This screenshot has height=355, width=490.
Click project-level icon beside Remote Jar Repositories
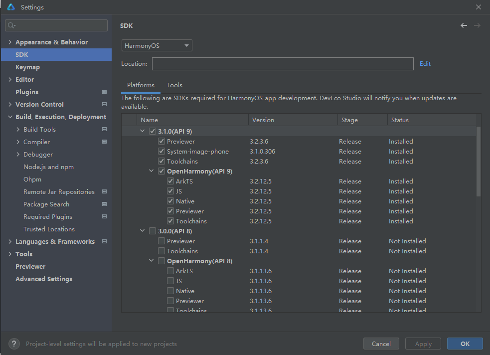[x=104, y=191]
